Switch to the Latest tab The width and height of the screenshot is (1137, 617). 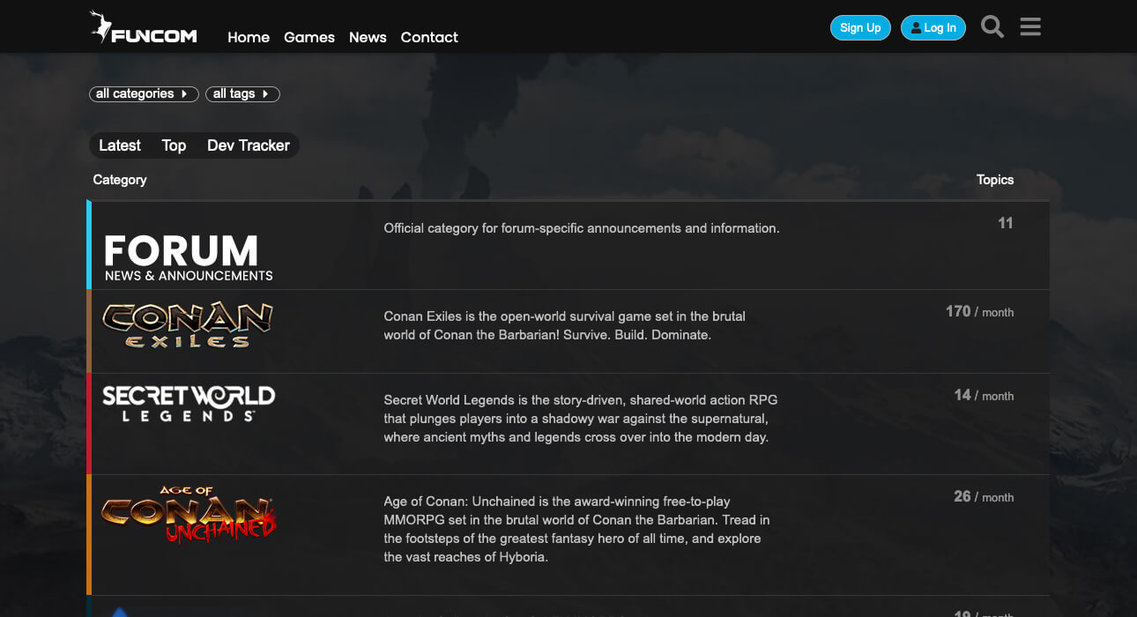click(120, 145)
